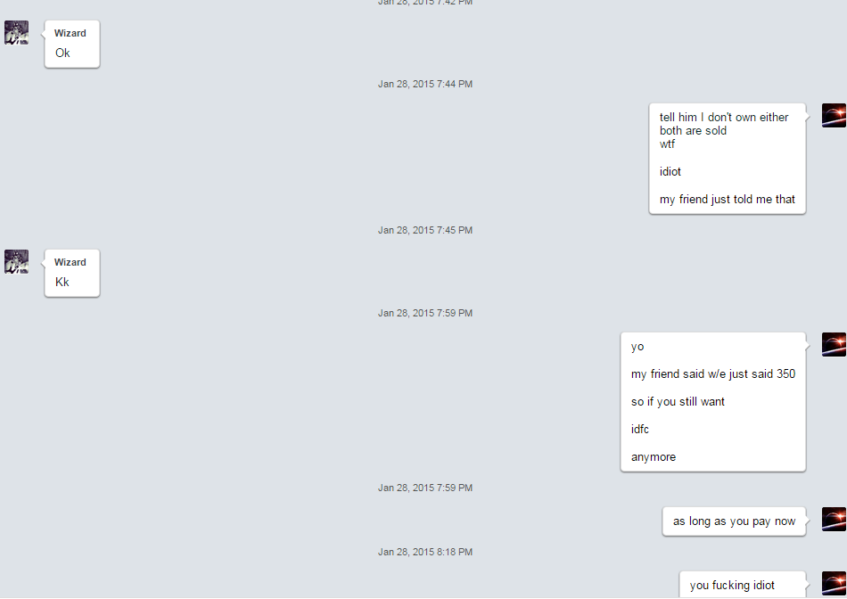Click the Jan 28, 2015 7:45 PM timestamp

[x=425, y=230]
